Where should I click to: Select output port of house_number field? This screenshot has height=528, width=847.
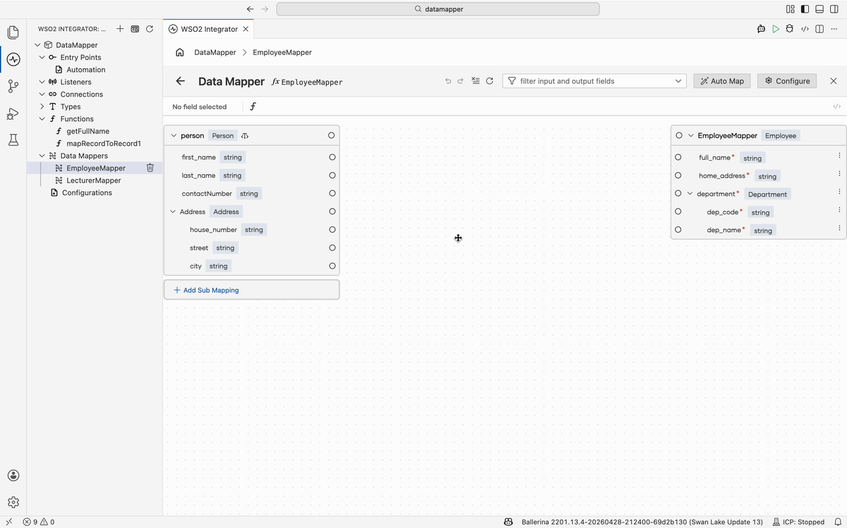tap(332, 230)
